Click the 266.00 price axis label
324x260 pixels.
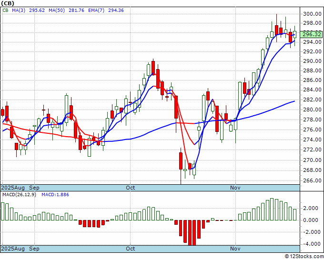coord(312,180)
